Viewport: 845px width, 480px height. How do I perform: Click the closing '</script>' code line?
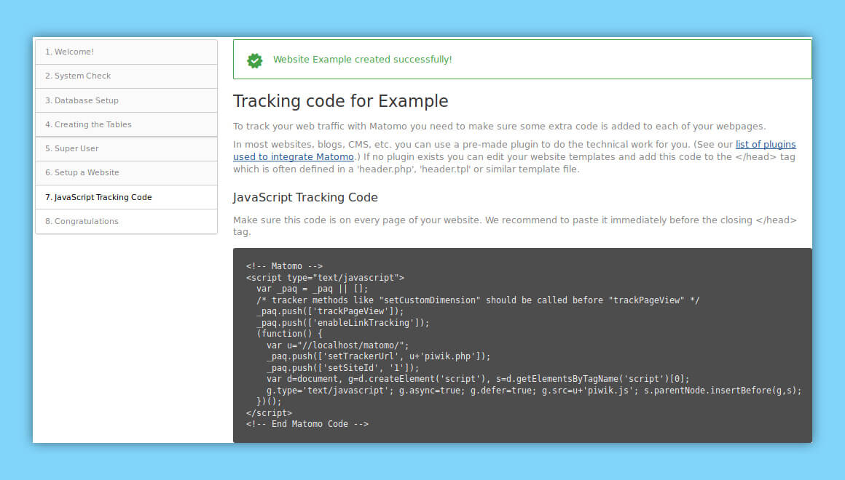[x=269, y=413]
